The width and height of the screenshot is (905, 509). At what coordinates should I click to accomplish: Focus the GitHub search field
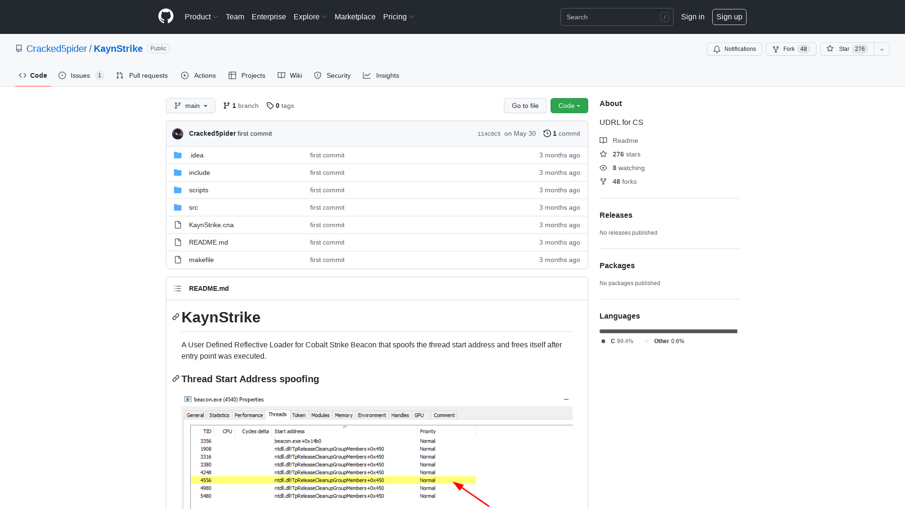click(x=617, y=17)
